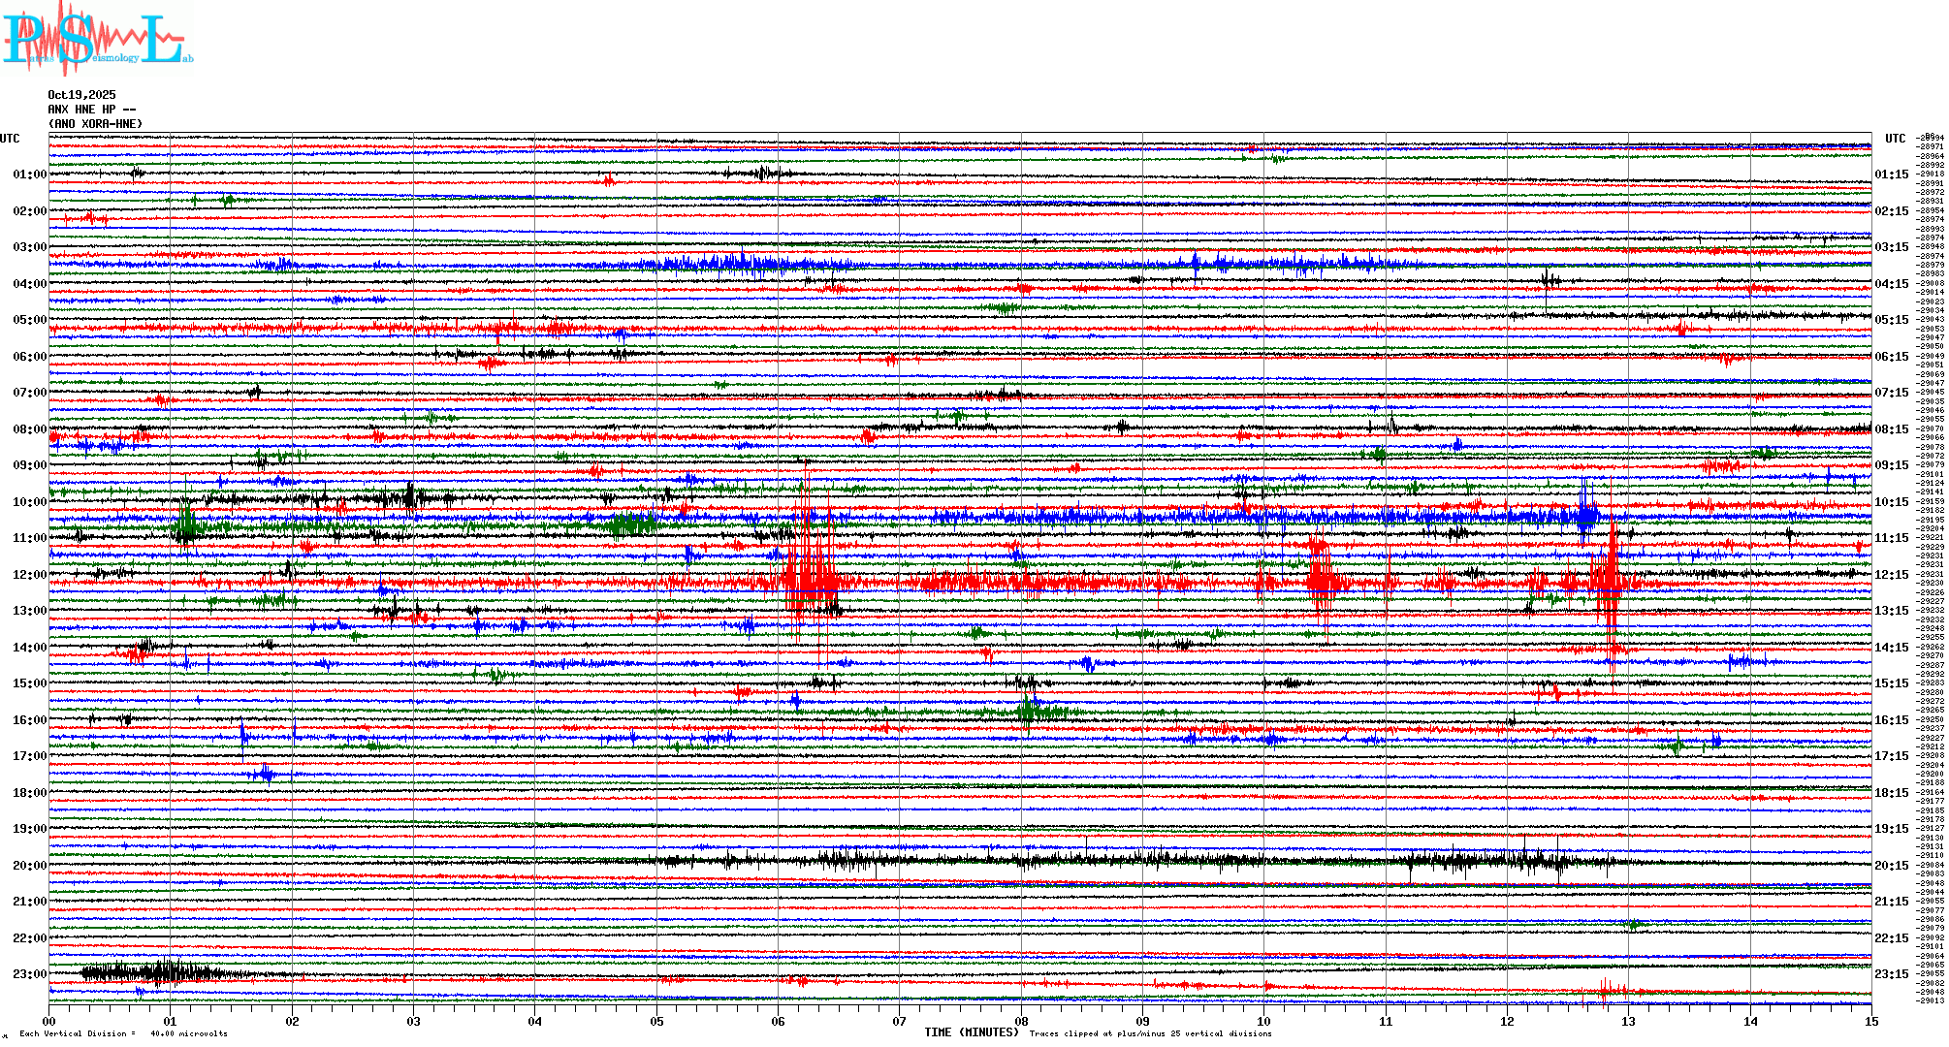
Task: Click the Patras Seismology Lab logo
Action: [97, 39]
